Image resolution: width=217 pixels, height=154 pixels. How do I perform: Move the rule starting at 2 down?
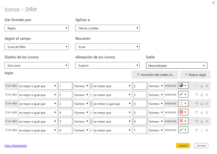pyautogui.click(x=202, y=95)
